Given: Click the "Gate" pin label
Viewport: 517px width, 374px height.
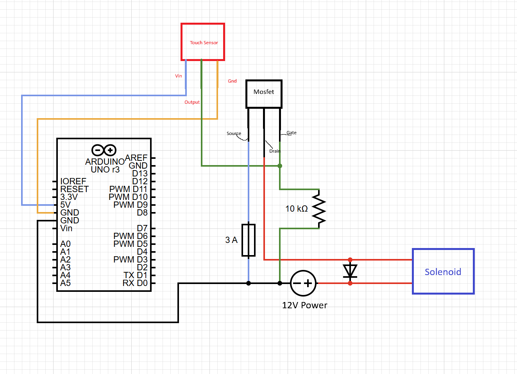Looking at the screenshot, I should click(292, 133).
